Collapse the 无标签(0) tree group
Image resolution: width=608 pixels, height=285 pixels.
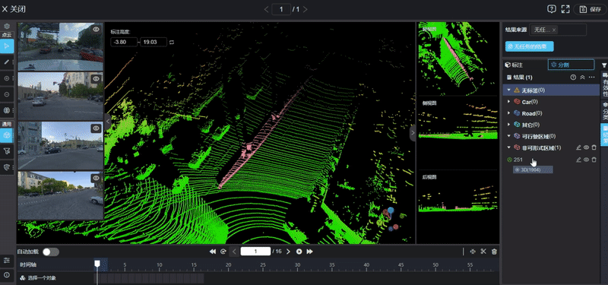point(508,90)
